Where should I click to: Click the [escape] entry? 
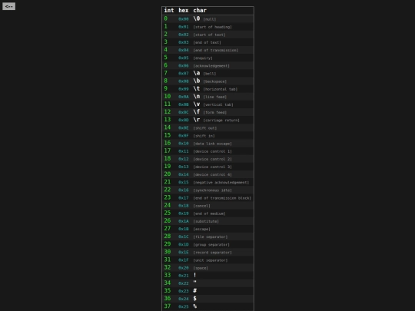click(201, 229)
